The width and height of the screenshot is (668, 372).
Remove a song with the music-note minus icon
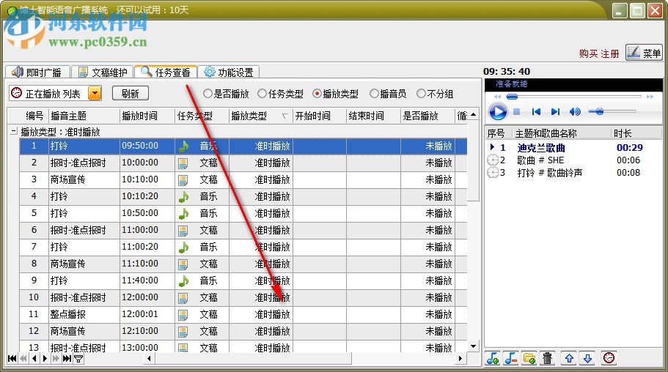[511, 358]
